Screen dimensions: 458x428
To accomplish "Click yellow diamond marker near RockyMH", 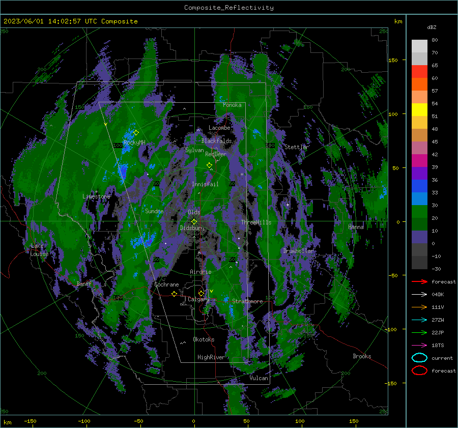I will click(136, 133).
